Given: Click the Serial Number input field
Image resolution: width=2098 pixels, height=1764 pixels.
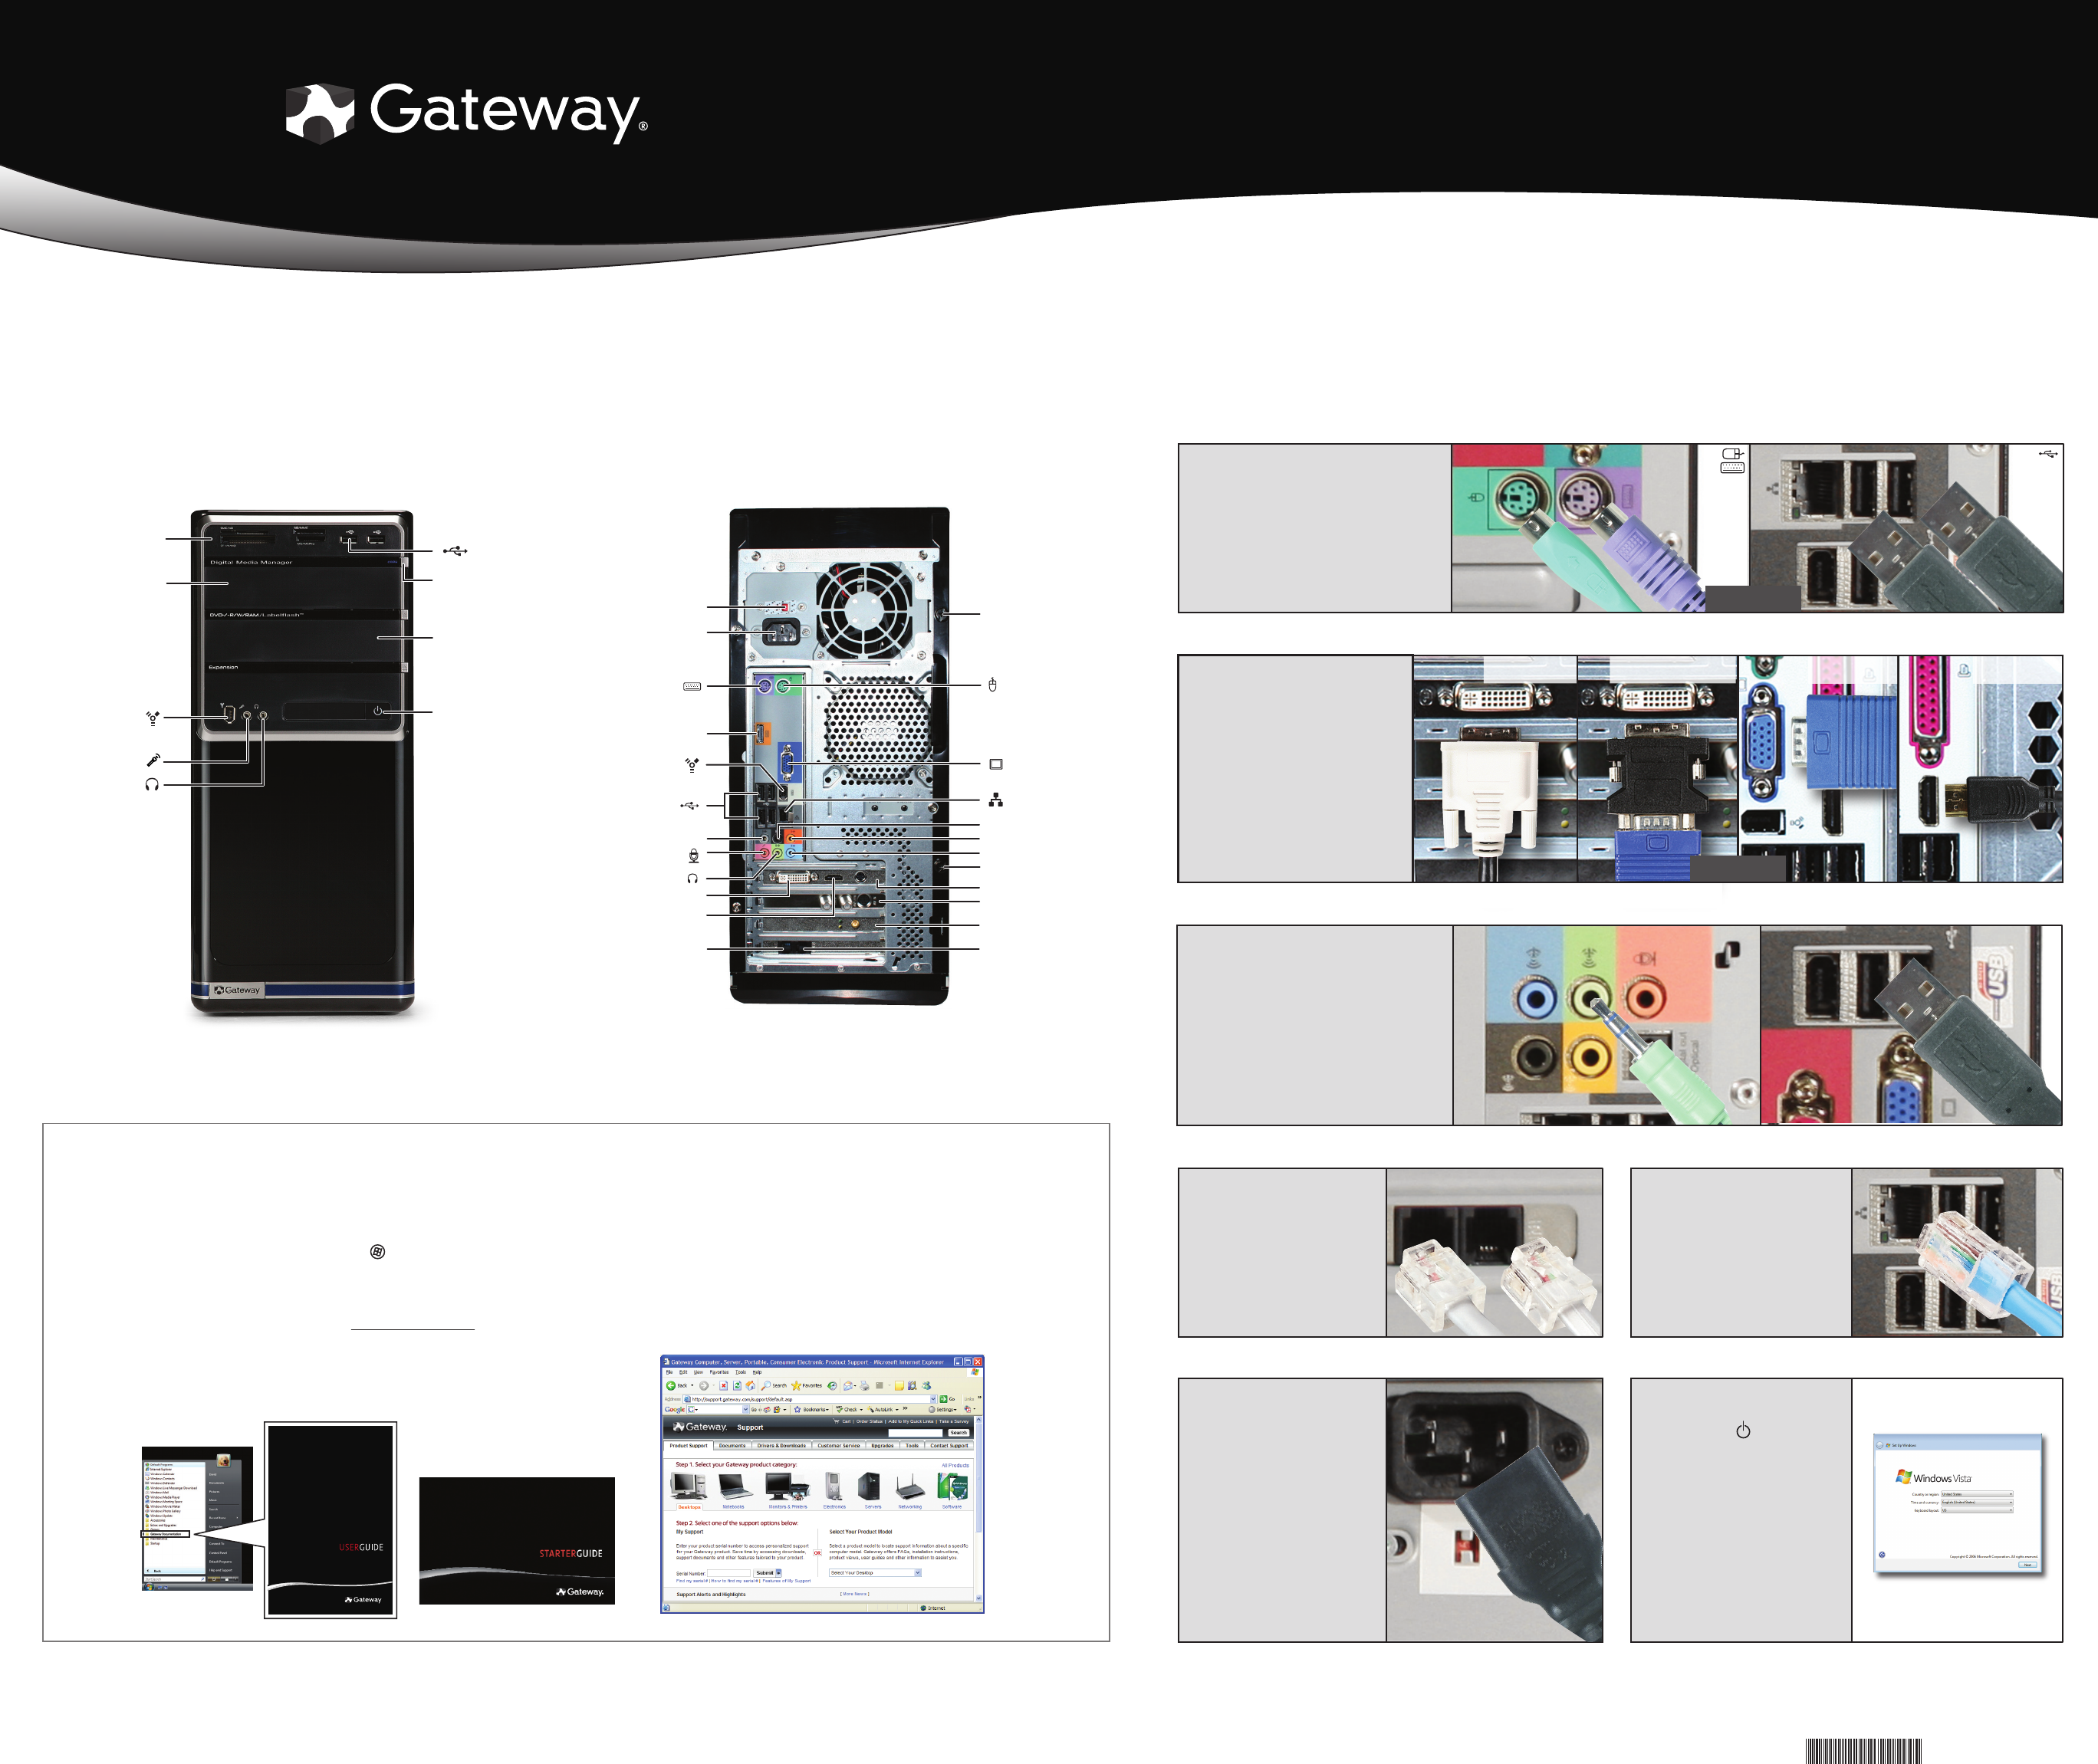Looking at the screenshot, I should pyautogui.click(x=729, y=1573).
